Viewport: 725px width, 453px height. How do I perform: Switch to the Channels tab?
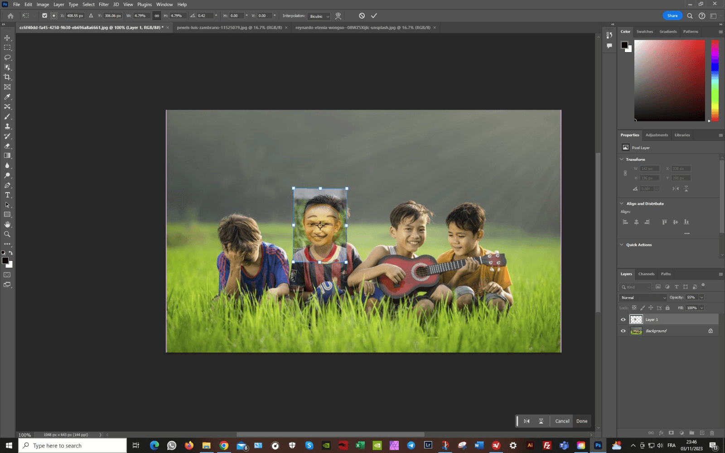click(646, 274)
